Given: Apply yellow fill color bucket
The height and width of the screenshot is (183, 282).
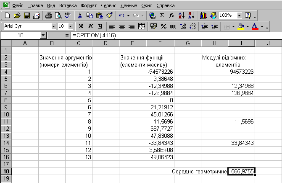Looking at the screenshot, I should click(241, 26).
